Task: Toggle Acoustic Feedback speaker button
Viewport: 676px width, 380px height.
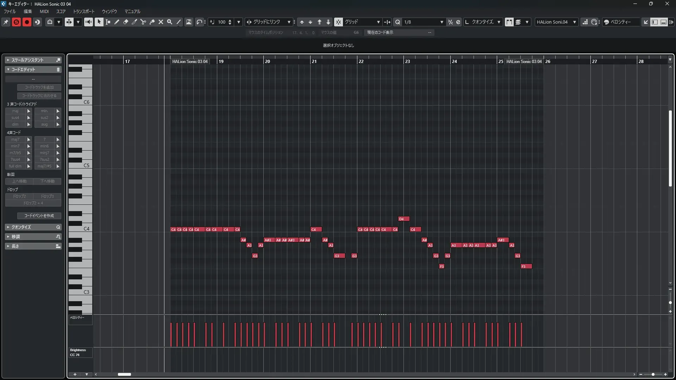Action: (88, 22)
